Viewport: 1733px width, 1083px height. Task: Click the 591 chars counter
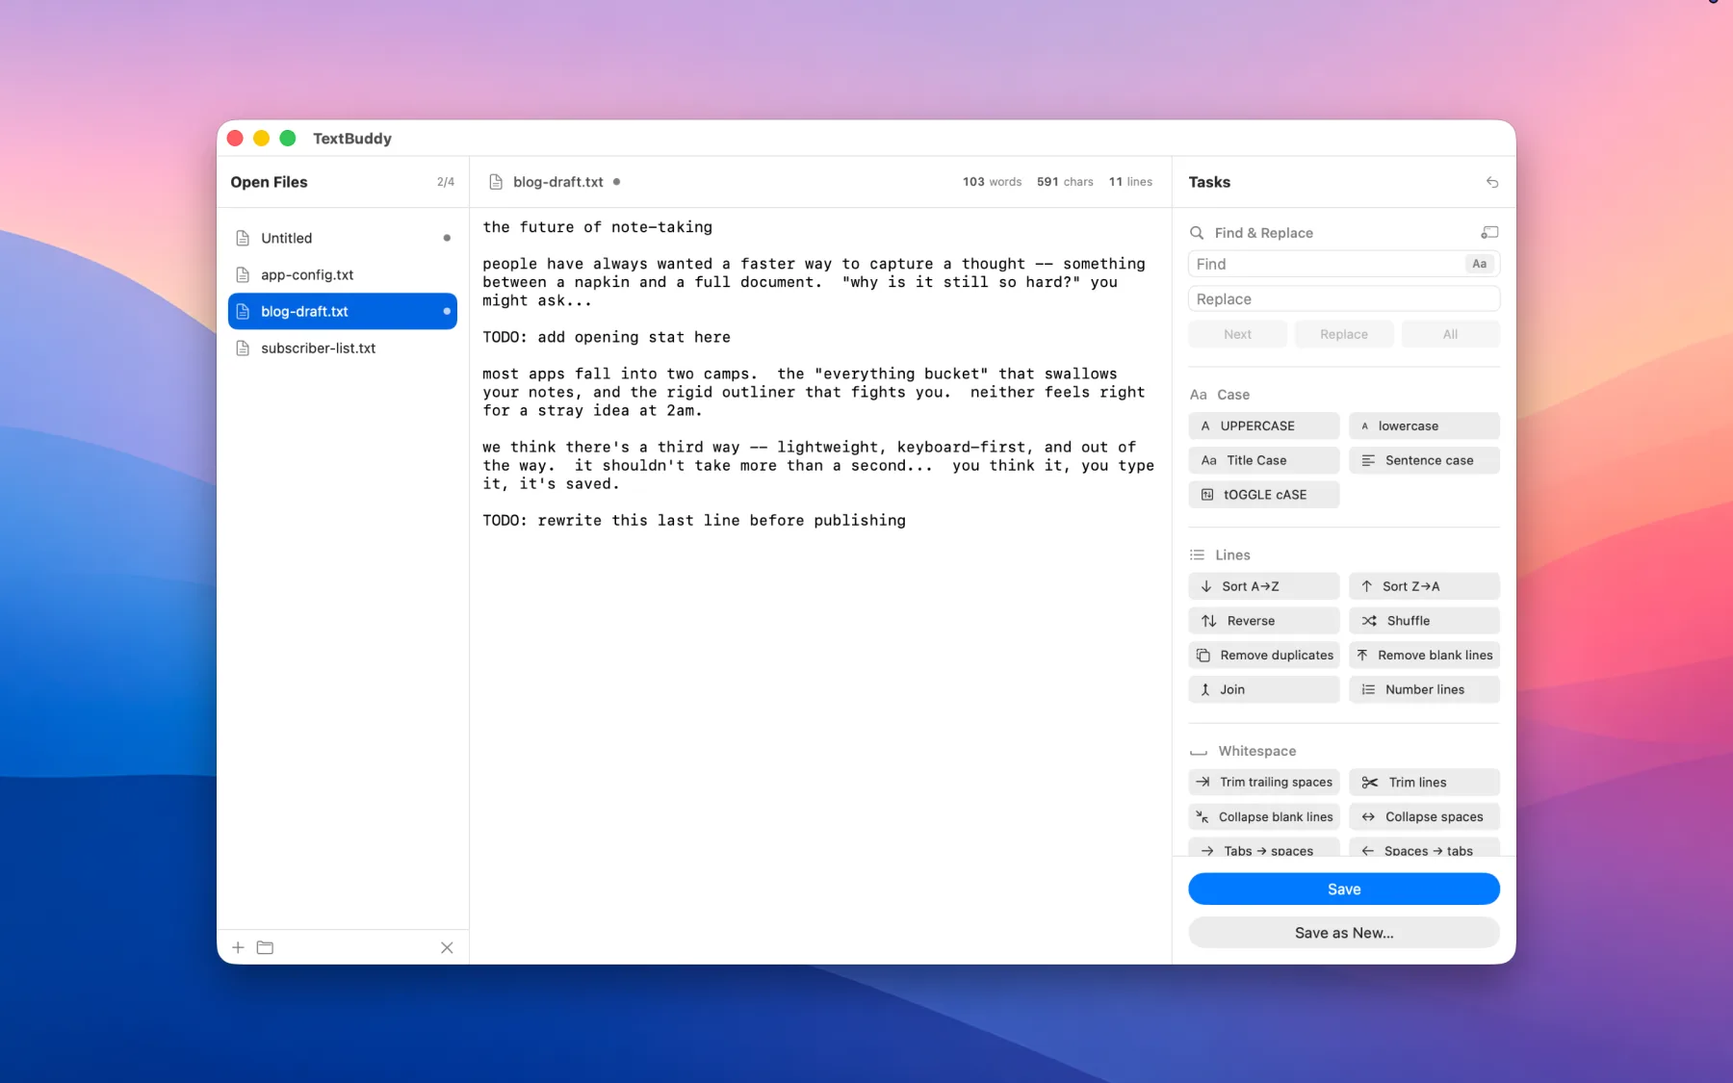pos(1065,182)
